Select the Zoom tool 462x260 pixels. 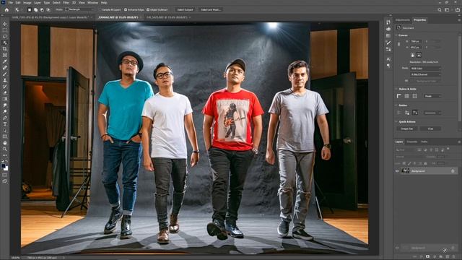5,149
